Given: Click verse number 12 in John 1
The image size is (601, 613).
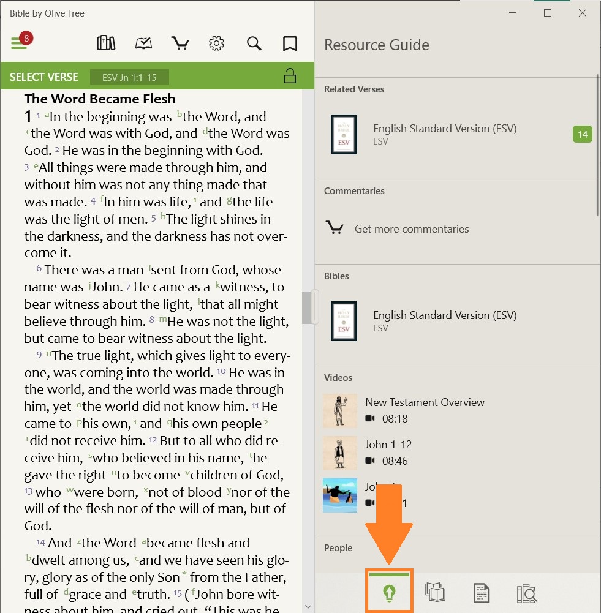Looking at the screenshot, I should (x=153, y=440).
